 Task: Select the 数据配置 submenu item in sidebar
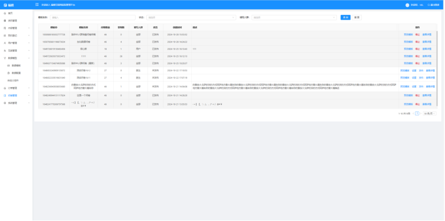tap(17, 72)
